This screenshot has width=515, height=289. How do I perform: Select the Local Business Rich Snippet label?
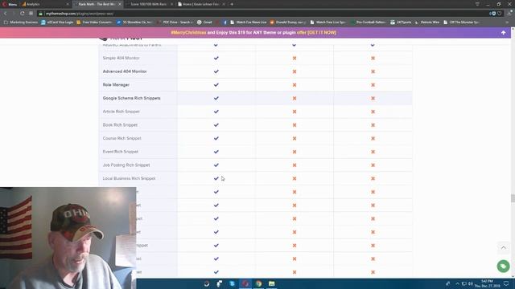click(129, 178)
